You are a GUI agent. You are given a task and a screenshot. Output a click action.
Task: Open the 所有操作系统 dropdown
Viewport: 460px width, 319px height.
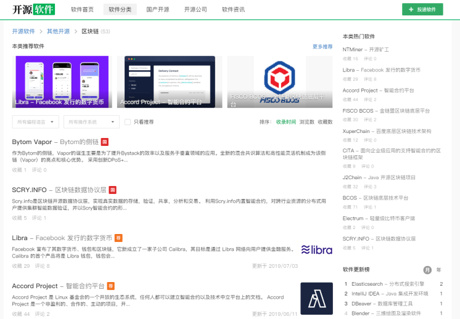[91, 122]
